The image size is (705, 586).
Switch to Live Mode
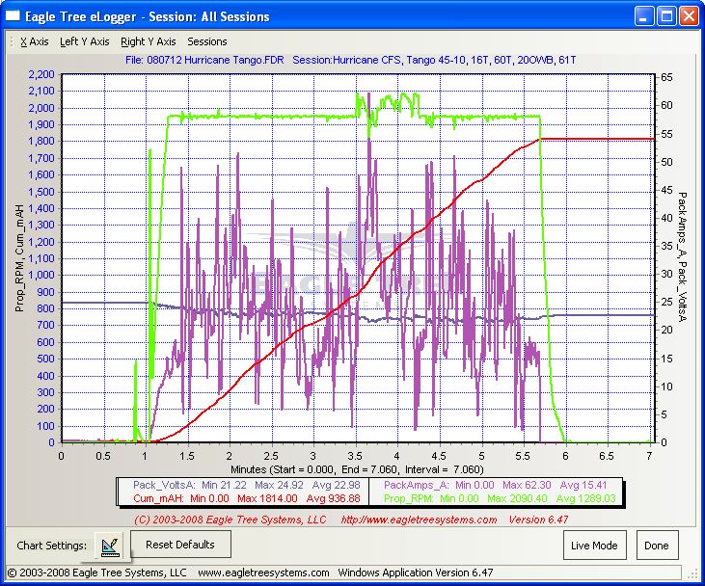(594, 546)
